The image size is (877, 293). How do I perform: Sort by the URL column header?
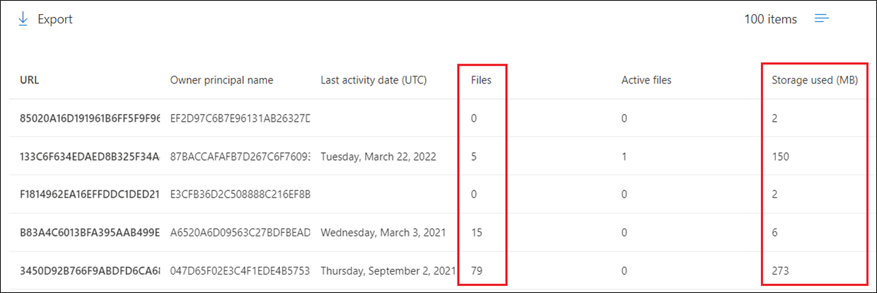tap(30, 80)
